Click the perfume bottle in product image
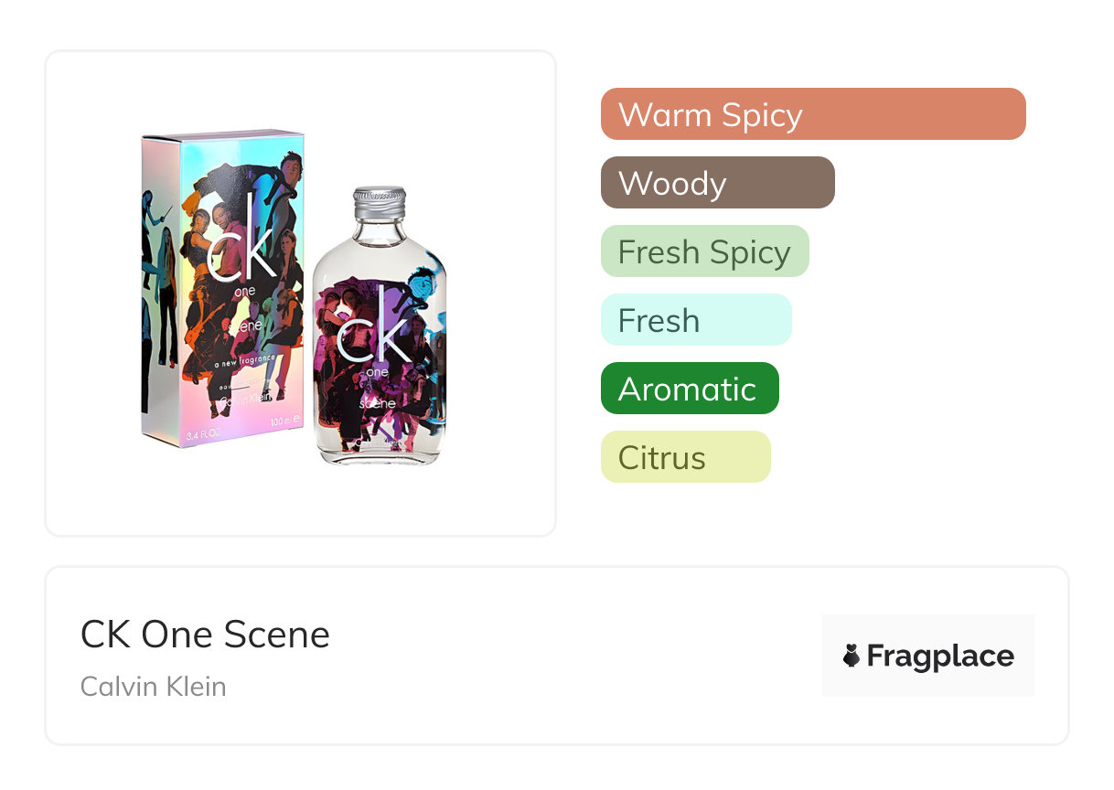Viewport: 1114px width, 790px height. click(380, 326)
